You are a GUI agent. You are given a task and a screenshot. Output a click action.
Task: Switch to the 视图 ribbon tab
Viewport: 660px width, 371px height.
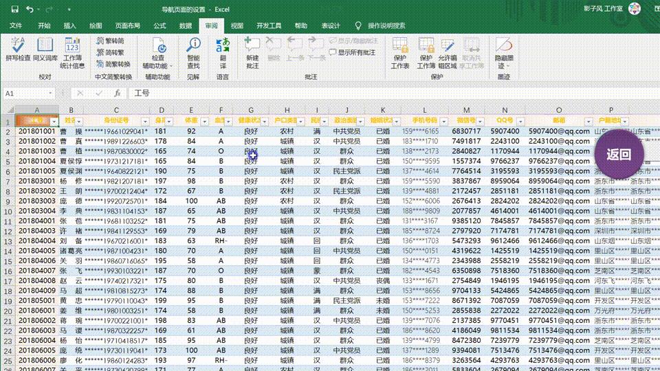237,26
